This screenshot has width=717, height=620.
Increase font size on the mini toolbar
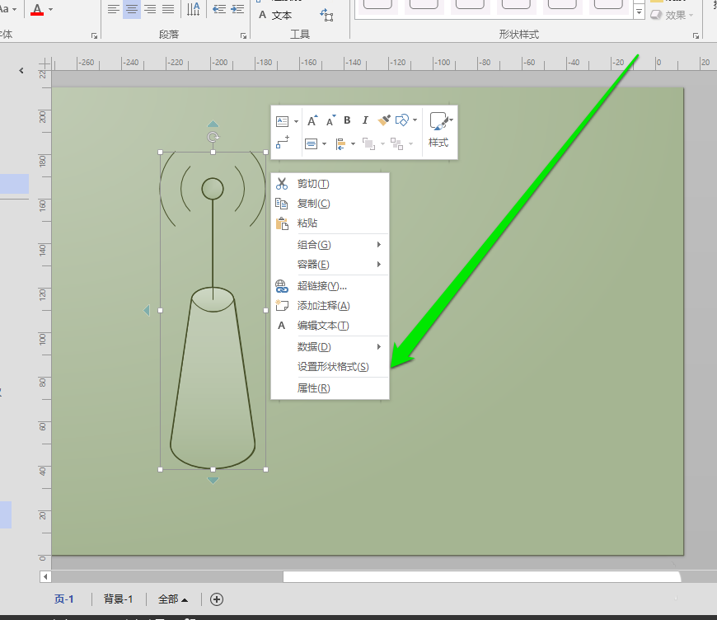point(312,120)
